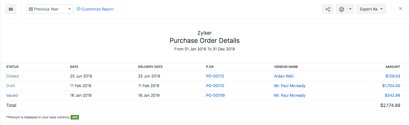Close the report with X icon

tap(401, 9)
